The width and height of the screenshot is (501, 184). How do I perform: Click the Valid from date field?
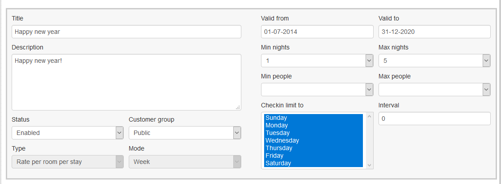317,32
